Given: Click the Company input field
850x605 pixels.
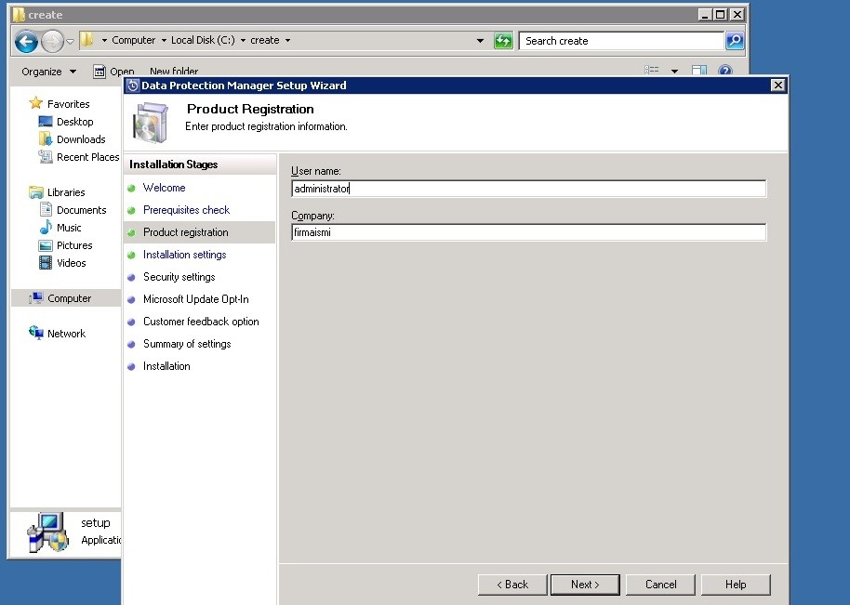Looking at the screenshot, I should [x=528, y=232].
